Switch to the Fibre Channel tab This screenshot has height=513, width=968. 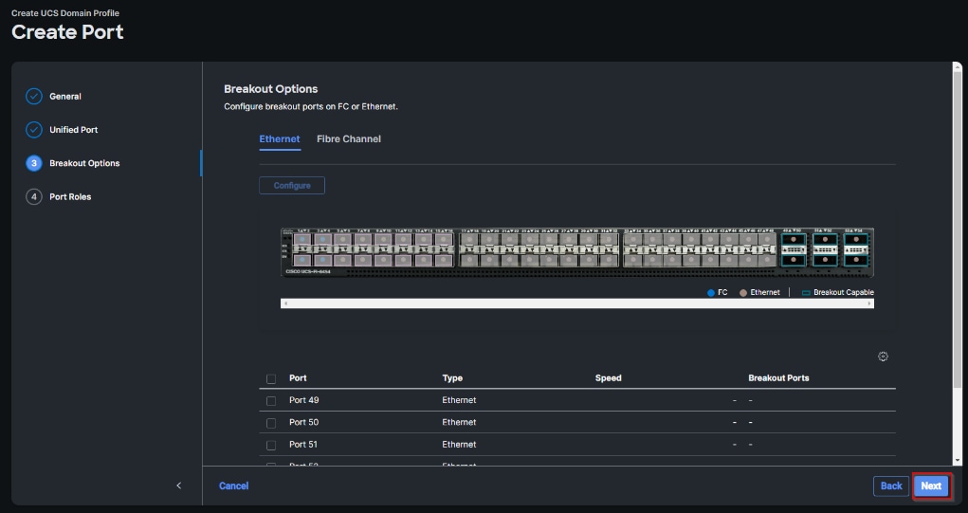click(x=349, y=139)
